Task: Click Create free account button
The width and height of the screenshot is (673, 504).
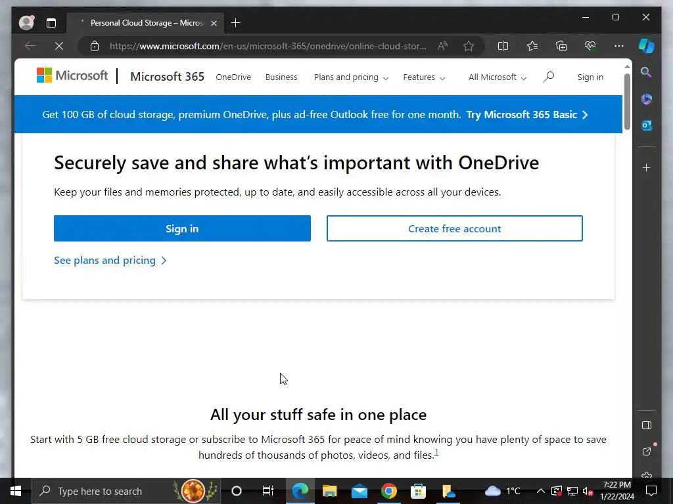Action: (x=455, y=228)
